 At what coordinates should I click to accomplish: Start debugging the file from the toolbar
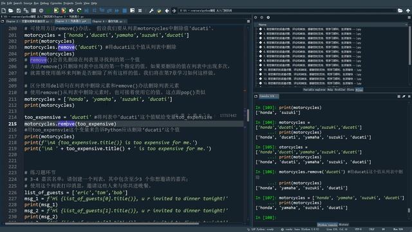(87, 10)
